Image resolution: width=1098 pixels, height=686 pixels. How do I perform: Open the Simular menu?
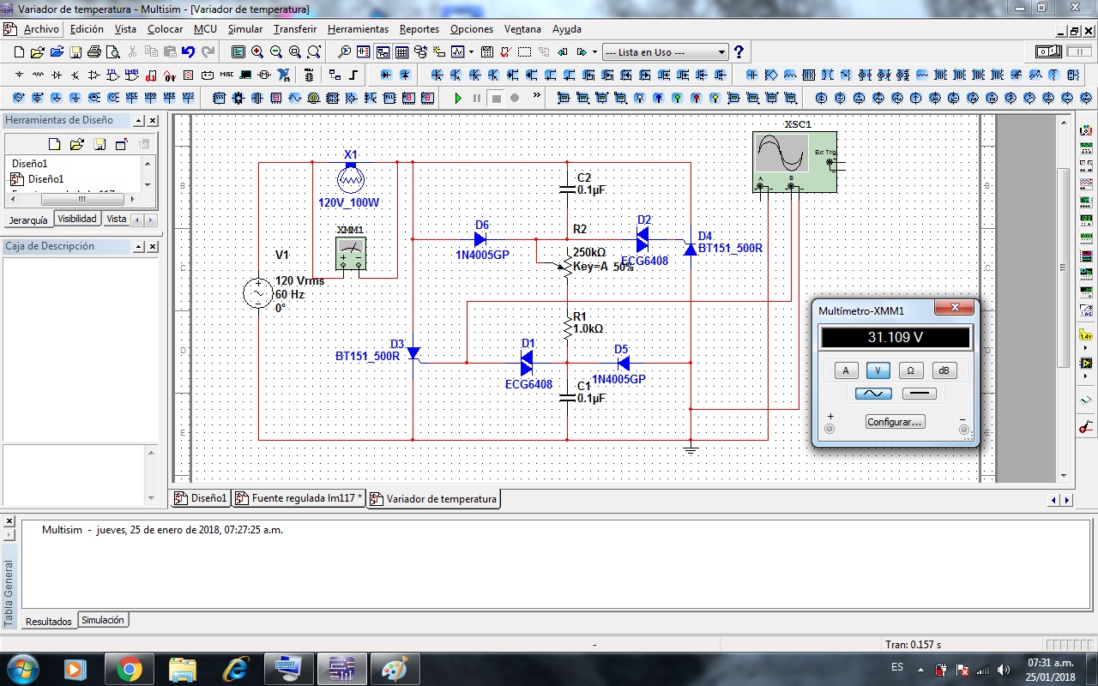244,28
